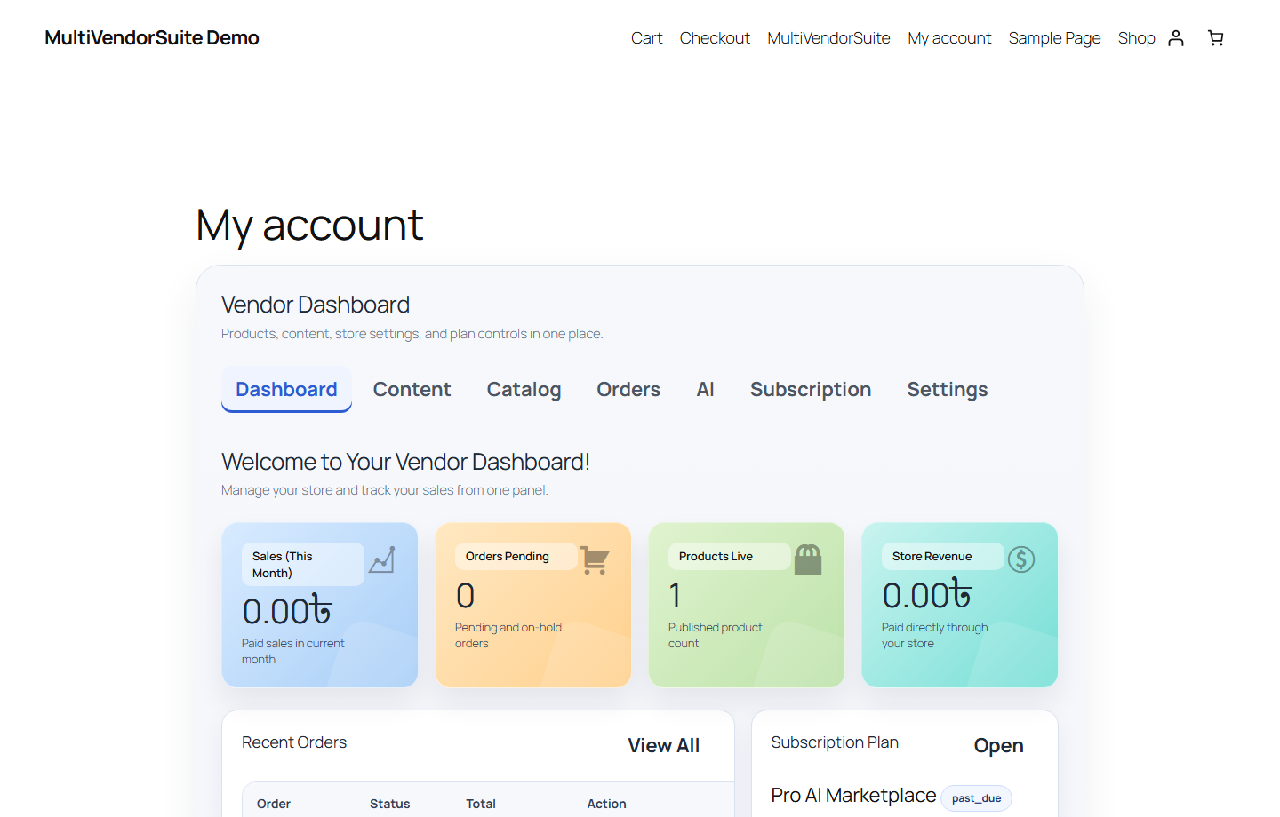
Task: Click the past_due status badge
Action: click(x=976, y=798)
